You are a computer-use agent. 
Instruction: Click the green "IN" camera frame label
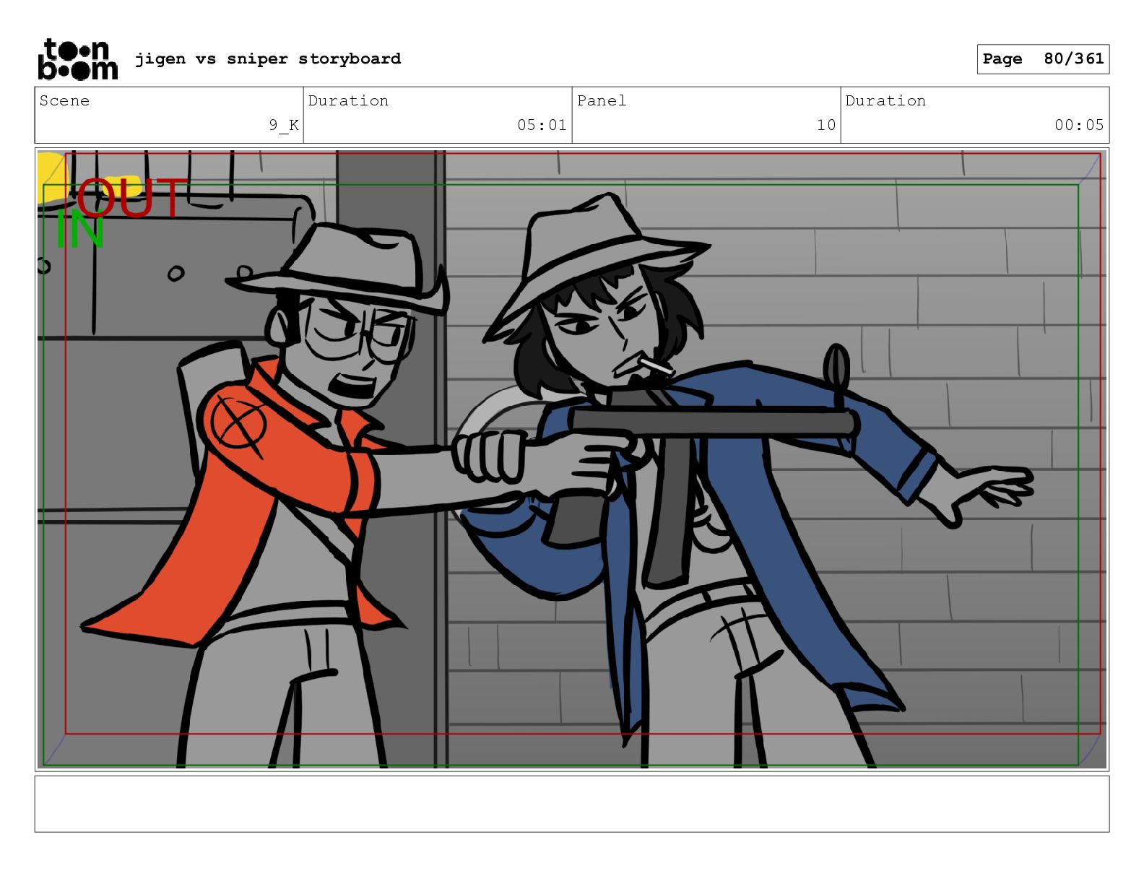79,230
